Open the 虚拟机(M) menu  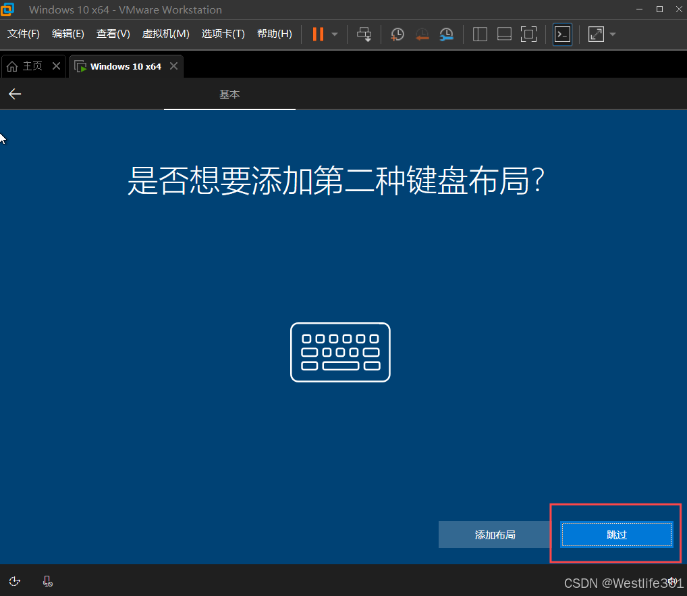coord(165,33)
